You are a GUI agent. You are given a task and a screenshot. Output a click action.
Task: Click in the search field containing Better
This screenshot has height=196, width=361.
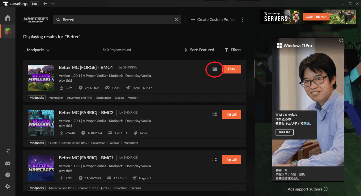pyautogui.click(x=117, y=20)
